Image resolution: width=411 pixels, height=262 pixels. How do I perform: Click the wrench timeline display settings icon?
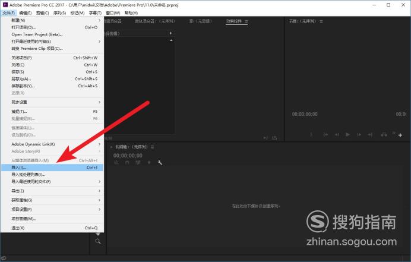click(x=160, y=163)
